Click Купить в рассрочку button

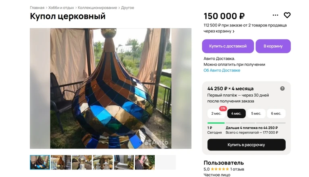tap(246, 145)
